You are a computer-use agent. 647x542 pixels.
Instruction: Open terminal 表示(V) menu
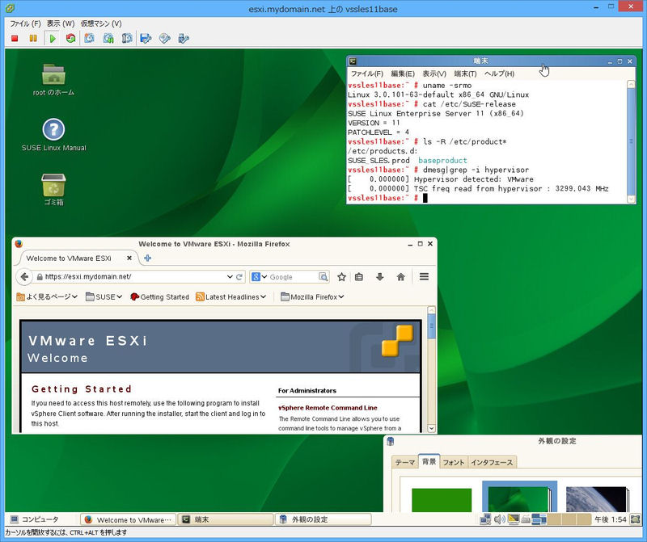[x=434, y=74]
